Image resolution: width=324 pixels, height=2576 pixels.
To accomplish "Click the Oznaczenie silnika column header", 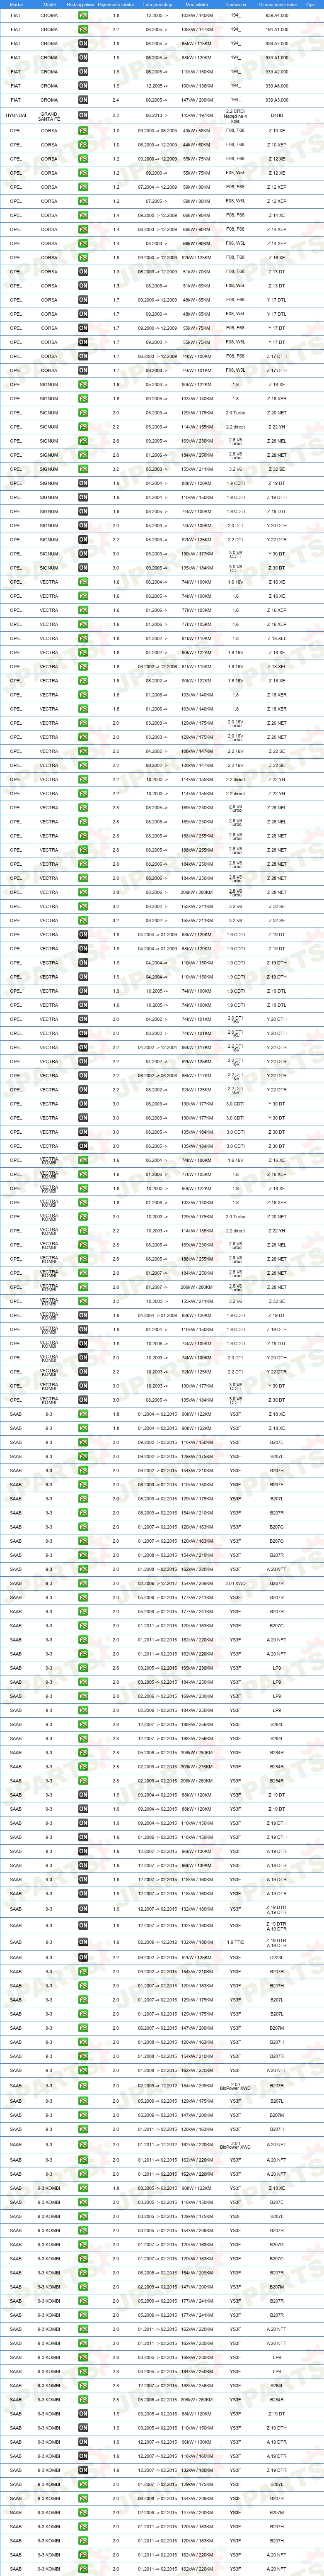I will (277, 4).
